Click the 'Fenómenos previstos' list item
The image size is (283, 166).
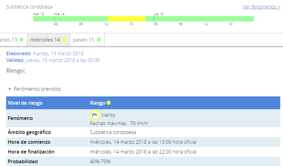[x=37, y=89]
